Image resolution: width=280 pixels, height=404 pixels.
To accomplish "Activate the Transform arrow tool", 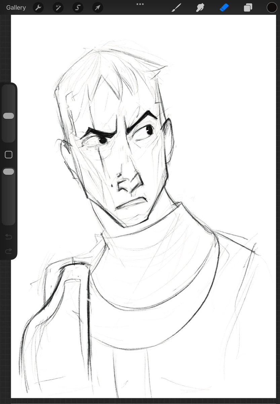I will (x=97, y=7).
